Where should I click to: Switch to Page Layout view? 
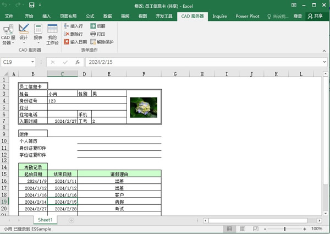pyautogui.click(x=241, y=228)
